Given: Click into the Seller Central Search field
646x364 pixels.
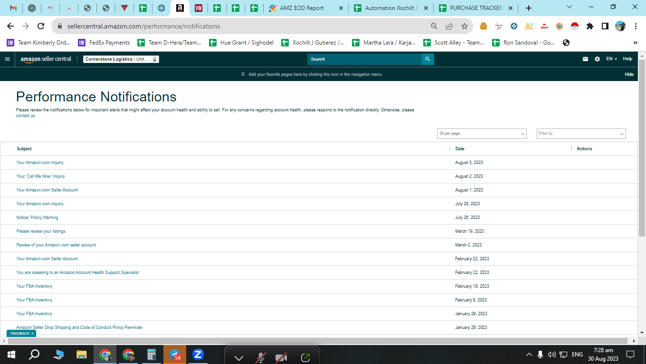Looking at the screenshot, I should coord(364,59).
